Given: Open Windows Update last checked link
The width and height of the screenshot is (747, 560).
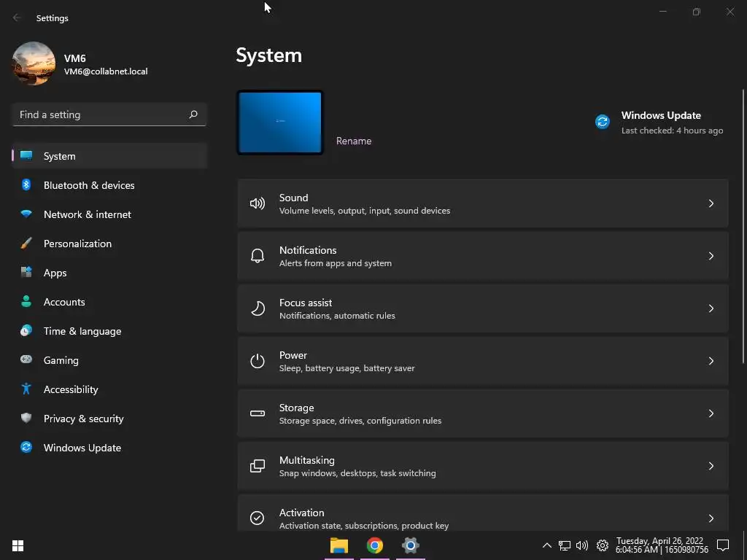Looking at the screenshot, I should (x=672, y=131).
